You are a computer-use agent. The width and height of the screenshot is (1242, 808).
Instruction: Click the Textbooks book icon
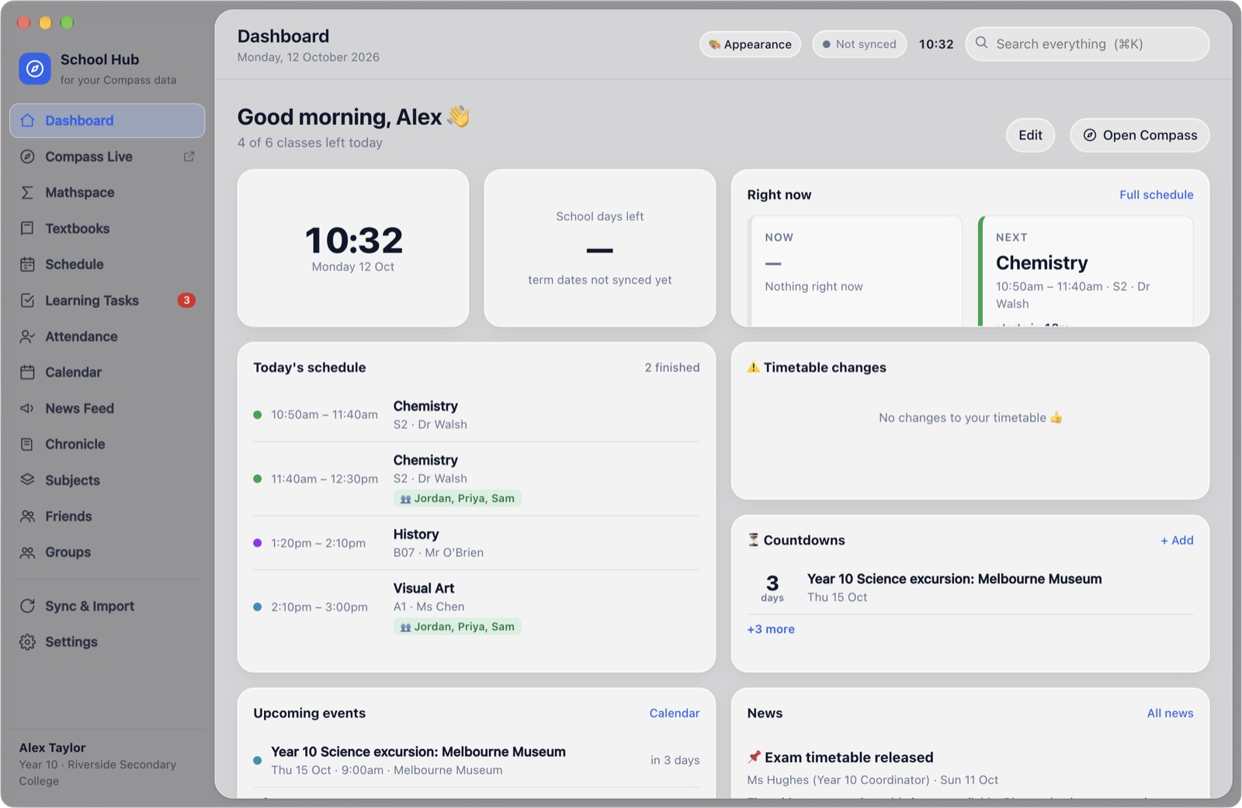pos(28,229)
